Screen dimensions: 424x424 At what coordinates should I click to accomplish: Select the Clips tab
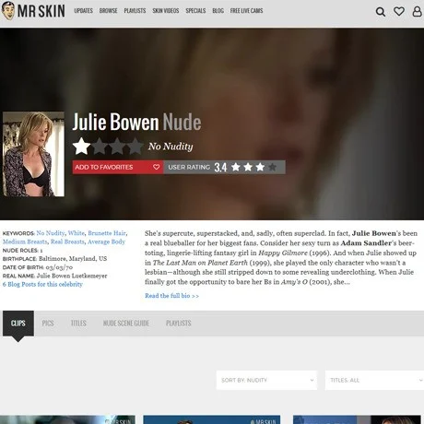(18, 324)
